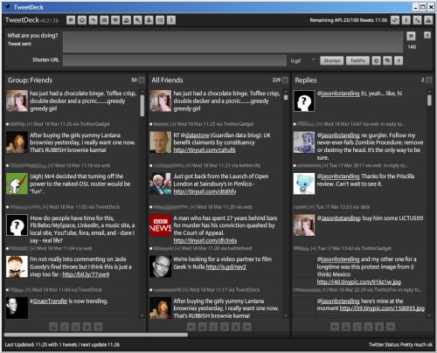Open the i40.tinypic.com image link
The image size is (437, 353).
[x=359, y=282]
